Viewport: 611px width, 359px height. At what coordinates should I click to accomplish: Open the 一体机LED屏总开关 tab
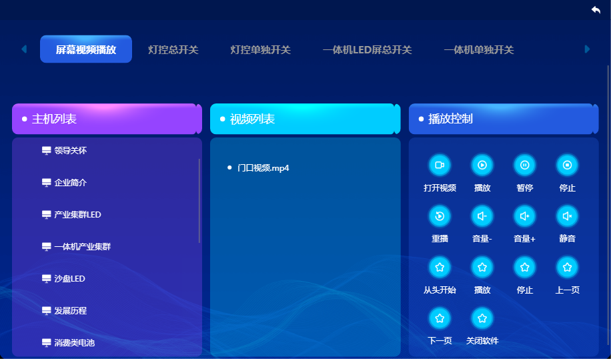[367, 50]
